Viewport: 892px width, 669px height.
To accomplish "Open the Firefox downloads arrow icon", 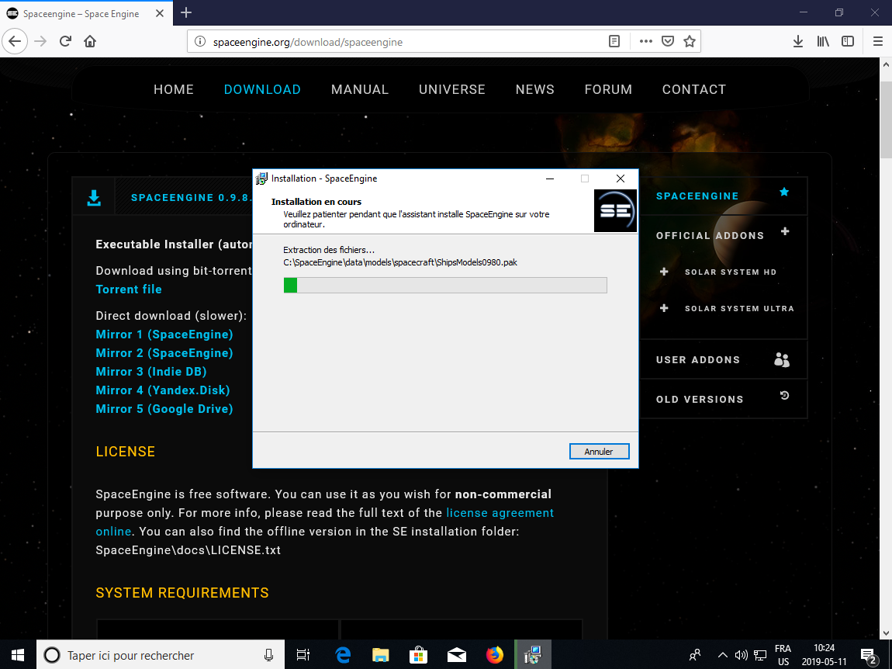I will [797, 42].
